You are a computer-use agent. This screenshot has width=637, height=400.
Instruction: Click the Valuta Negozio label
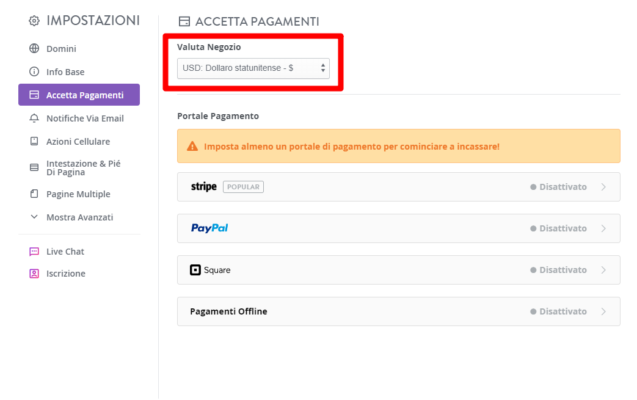(209, 46)
